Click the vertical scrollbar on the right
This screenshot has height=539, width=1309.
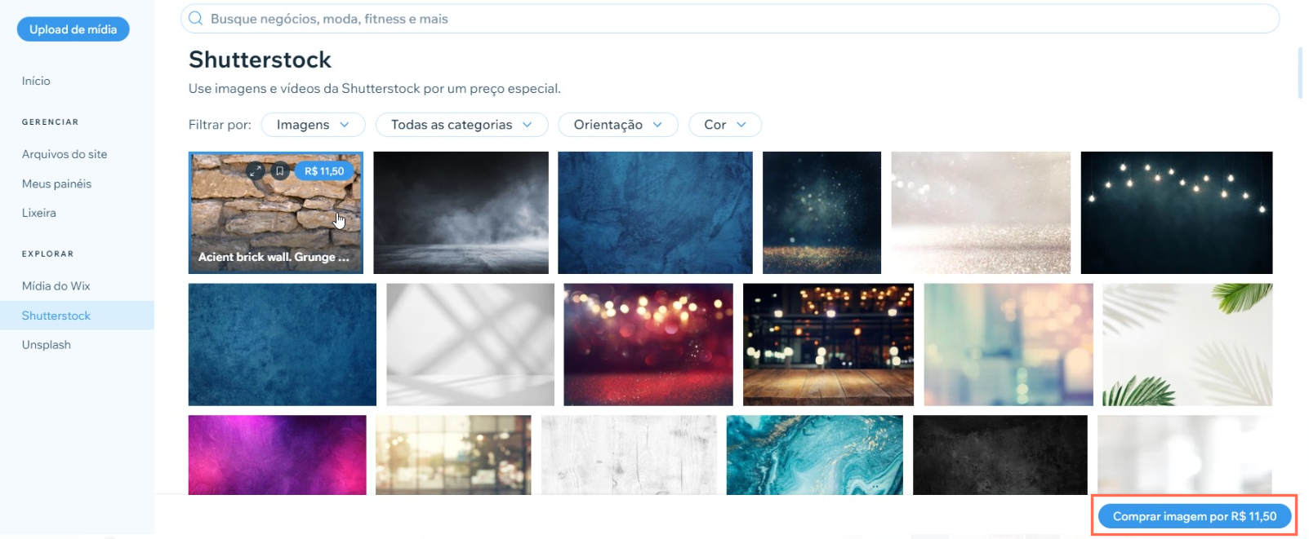coord(1300,73)
